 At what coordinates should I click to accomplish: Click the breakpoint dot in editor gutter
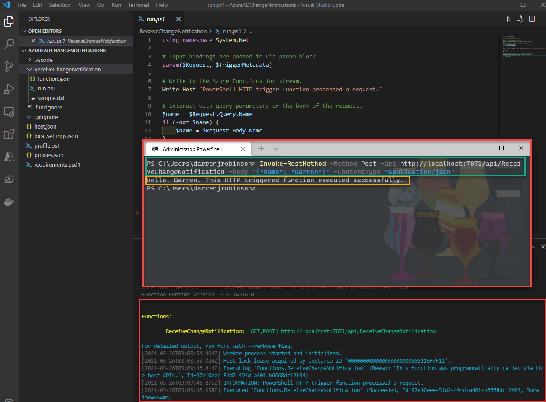(x=137, y=213)
